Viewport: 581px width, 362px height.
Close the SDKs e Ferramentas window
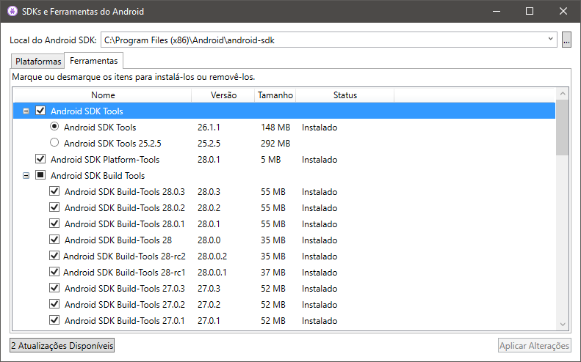(x=563, y=11)
